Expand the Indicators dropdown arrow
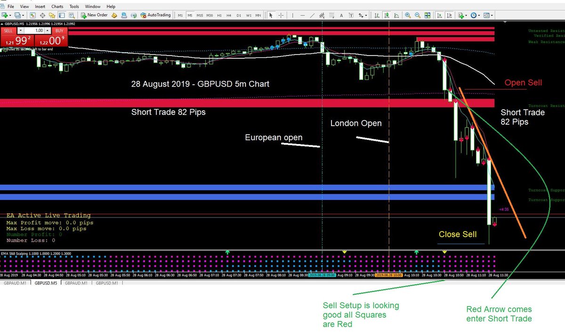Image resolution: width=565 pixels, height=336 pixels. 467,15
